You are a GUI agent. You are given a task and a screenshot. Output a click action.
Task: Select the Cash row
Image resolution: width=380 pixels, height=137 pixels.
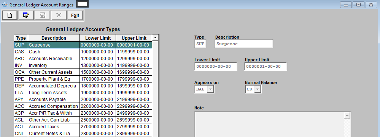pos(83,52)
